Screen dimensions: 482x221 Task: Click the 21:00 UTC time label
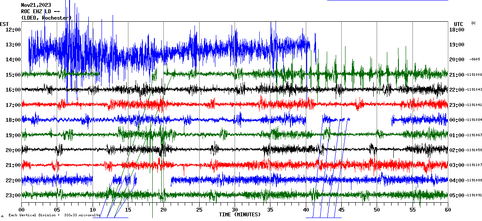tap(457, 75)
